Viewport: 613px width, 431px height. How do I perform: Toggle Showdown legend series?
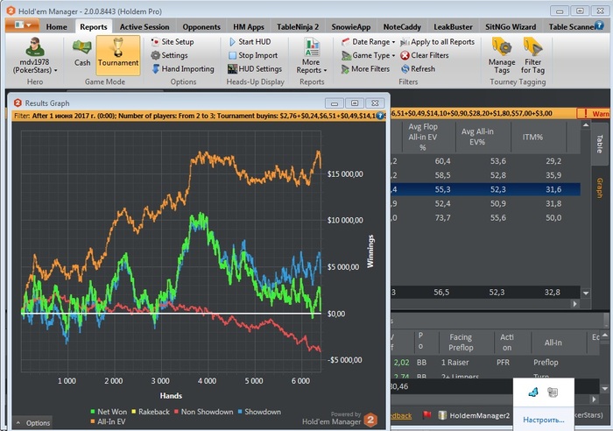259,412
